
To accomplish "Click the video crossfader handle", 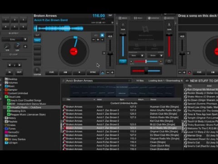I will (x=146, y=61).
